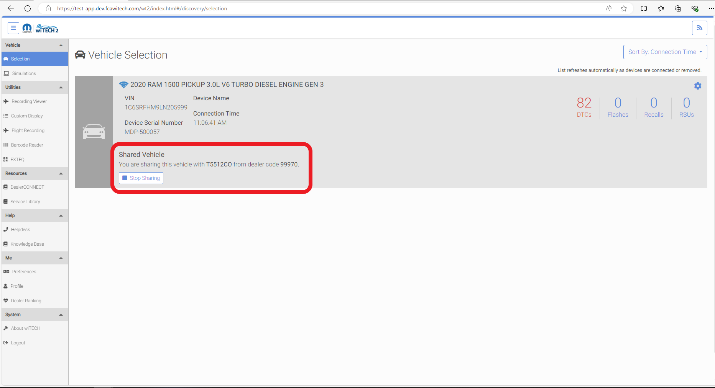Collapse the Resources sidebar section
Screen dimensions: 715x388
[35, 173]
